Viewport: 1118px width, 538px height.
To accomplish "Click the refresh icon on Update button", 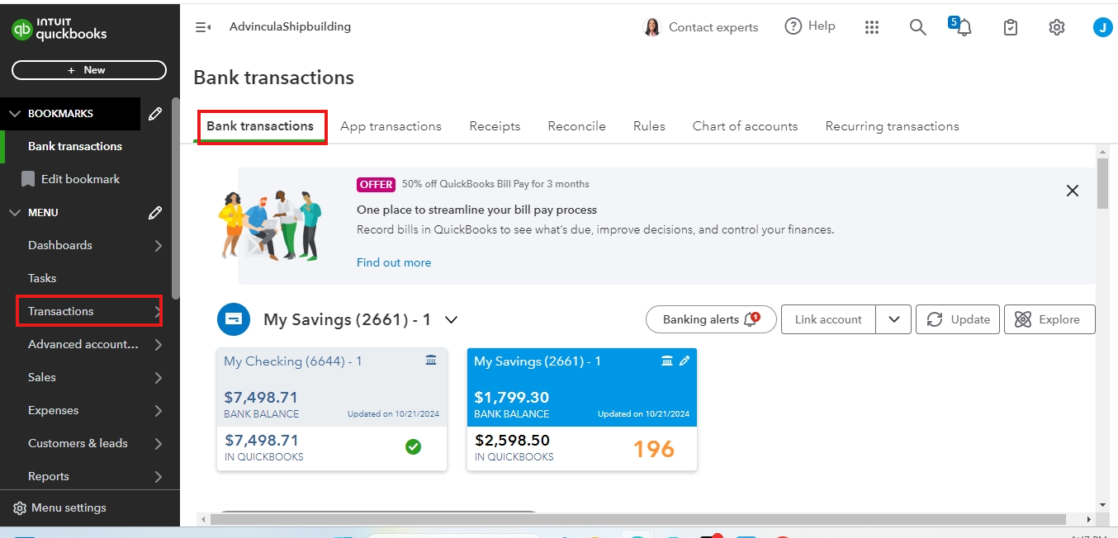I will point(935,319).
